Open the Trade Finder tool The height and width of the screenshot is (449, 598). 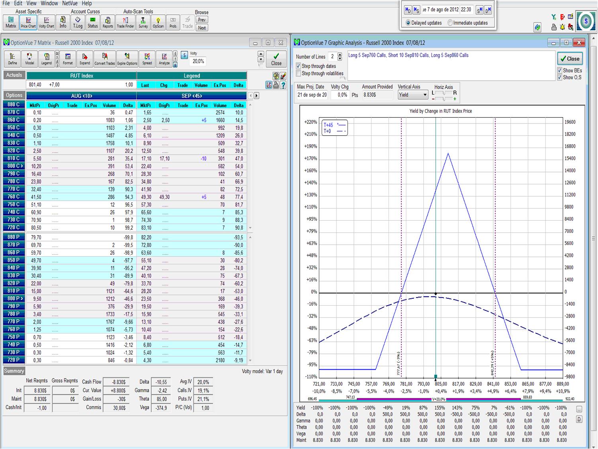pyautogui.click(x=125, y=22)
